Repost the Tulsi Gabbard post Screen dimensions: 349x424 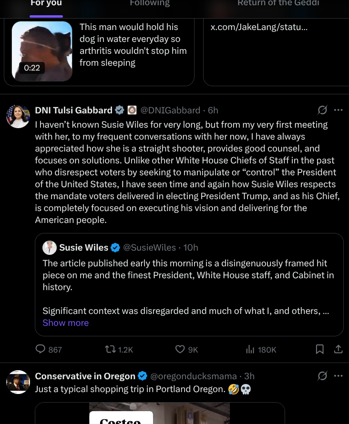111,350
